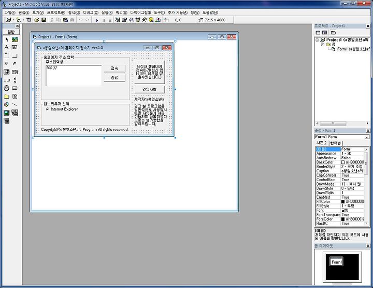Click BackColor property color swatch
The height and width of the screenshot is (288, 373).
click(343, 162)
